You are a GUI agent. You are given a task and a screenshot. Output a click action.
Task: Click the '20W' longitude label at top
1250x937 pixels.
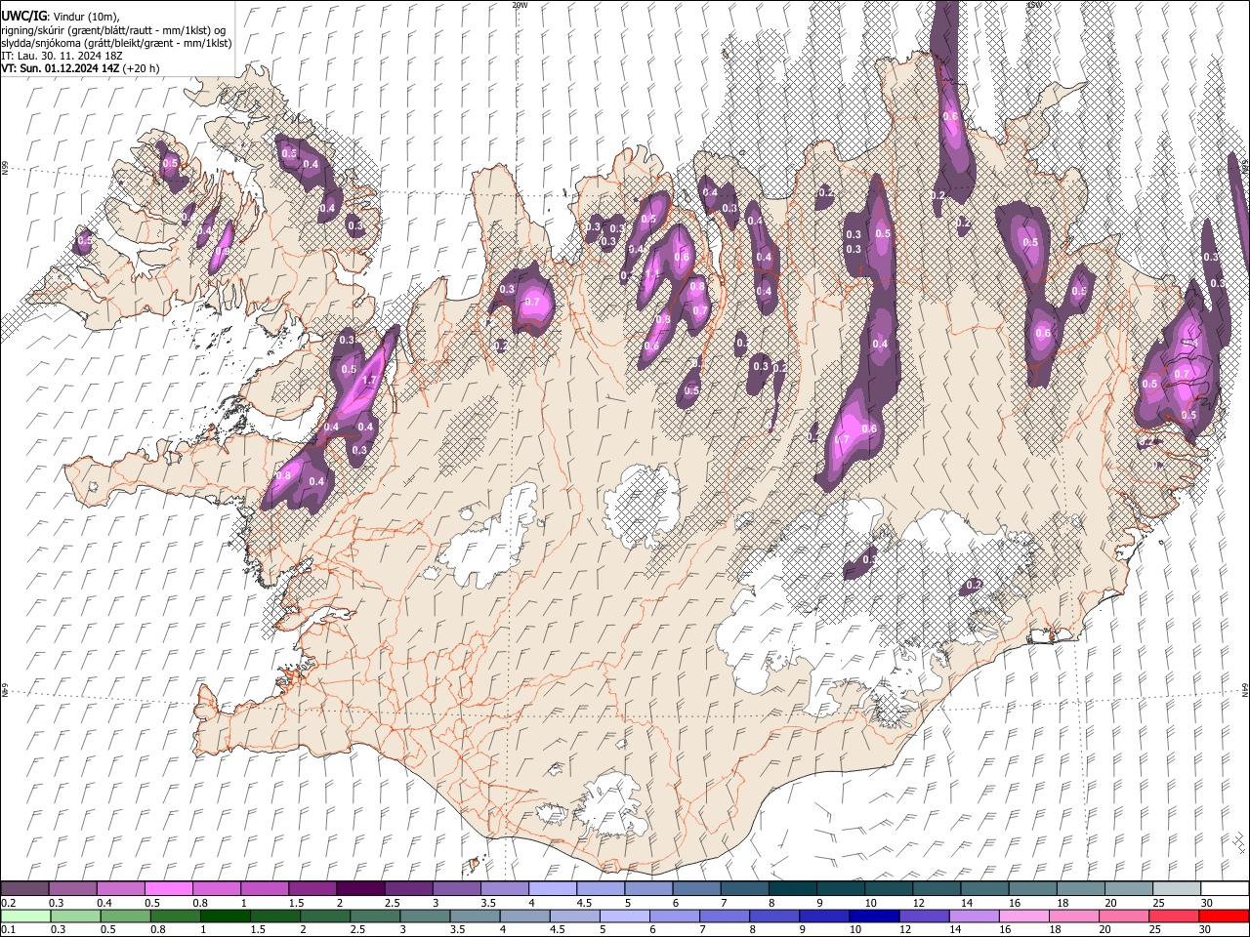[x=520, y=5]
